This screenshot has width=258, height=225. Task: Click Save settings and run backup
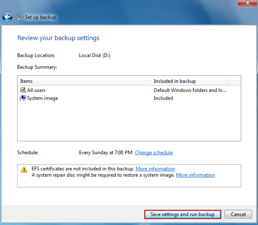183,214
